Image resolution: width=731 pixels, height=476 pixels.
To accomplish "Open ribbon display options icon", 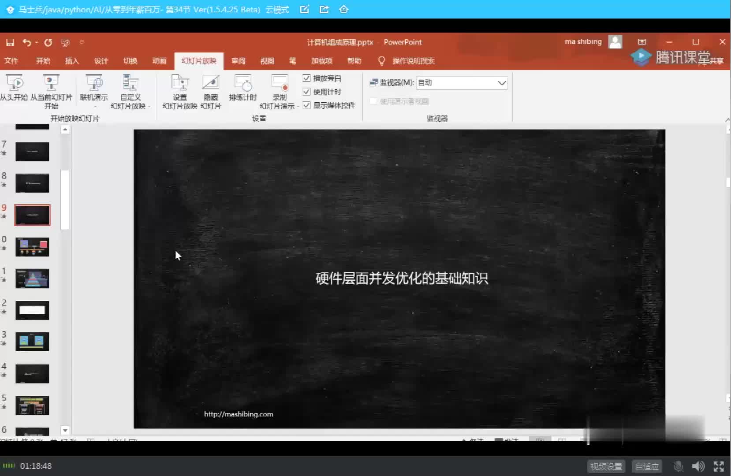I will tap(642, 42).
